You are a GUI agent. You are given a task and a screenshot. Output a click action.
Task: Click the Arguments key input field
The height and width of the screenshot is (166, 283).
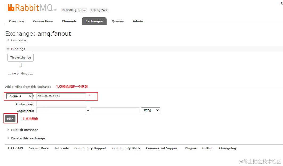tap(61, 110)
